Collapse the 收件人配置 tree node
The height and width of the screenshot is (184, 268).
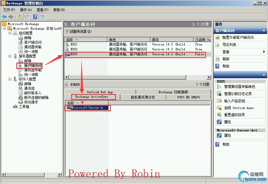coord(10,79)
